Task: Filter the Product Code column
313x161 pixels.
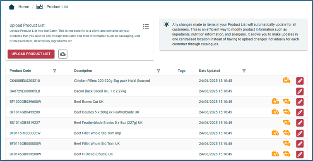Action: tap(55, 71)
